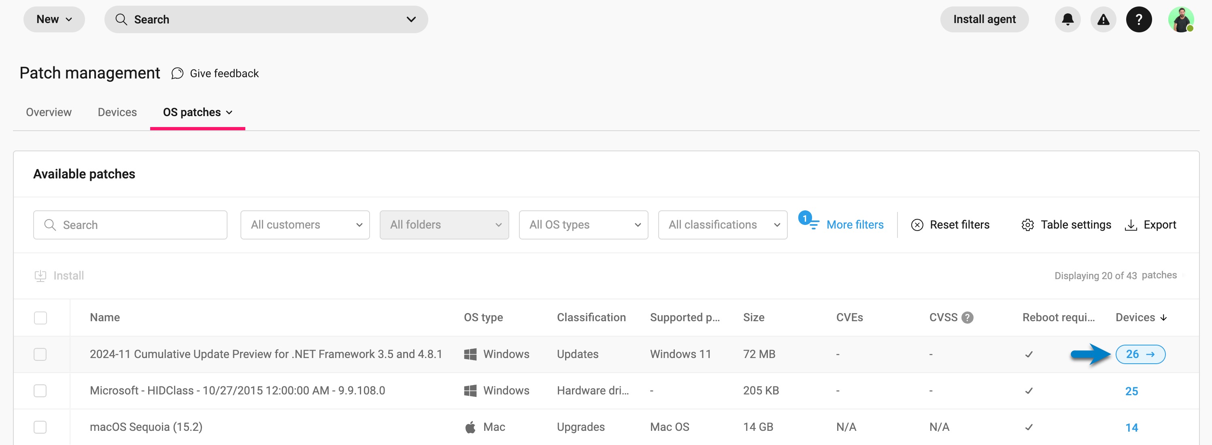Open the All OS types dropdown
The height and width of the screenshot is (445, 1212).
pyautogui.click(x=583, y=225)
